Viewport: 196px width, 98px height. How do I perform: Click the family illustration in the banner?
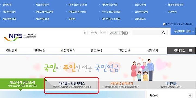click(142, 69)
